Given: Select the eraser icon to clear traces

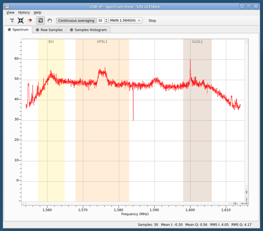Looking at the screenshot, I should coord(30,20).
